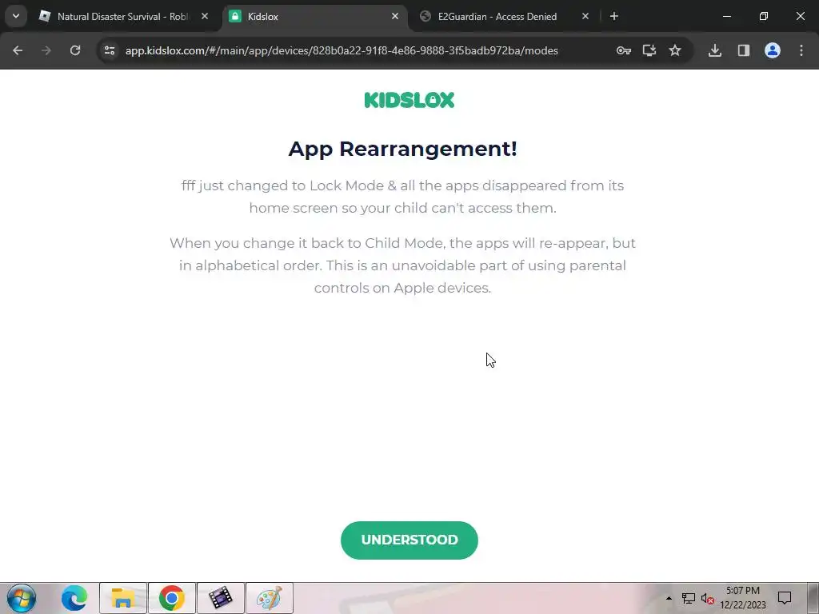819x614 pixels.
Task: Open a new browser tab
Action: tap(614, 17)
